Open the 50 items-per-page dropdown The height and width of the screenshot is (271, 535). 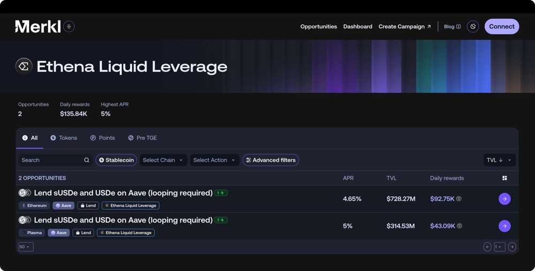(x=26, y=247)
